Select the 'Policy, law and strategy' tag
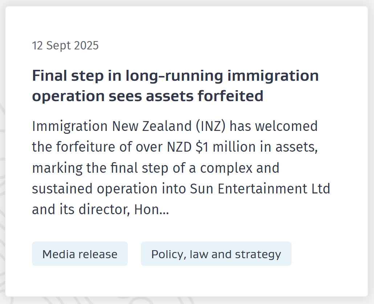Image resolution: width=374 pixels, height=304 pixels. [x=216, y=254]
